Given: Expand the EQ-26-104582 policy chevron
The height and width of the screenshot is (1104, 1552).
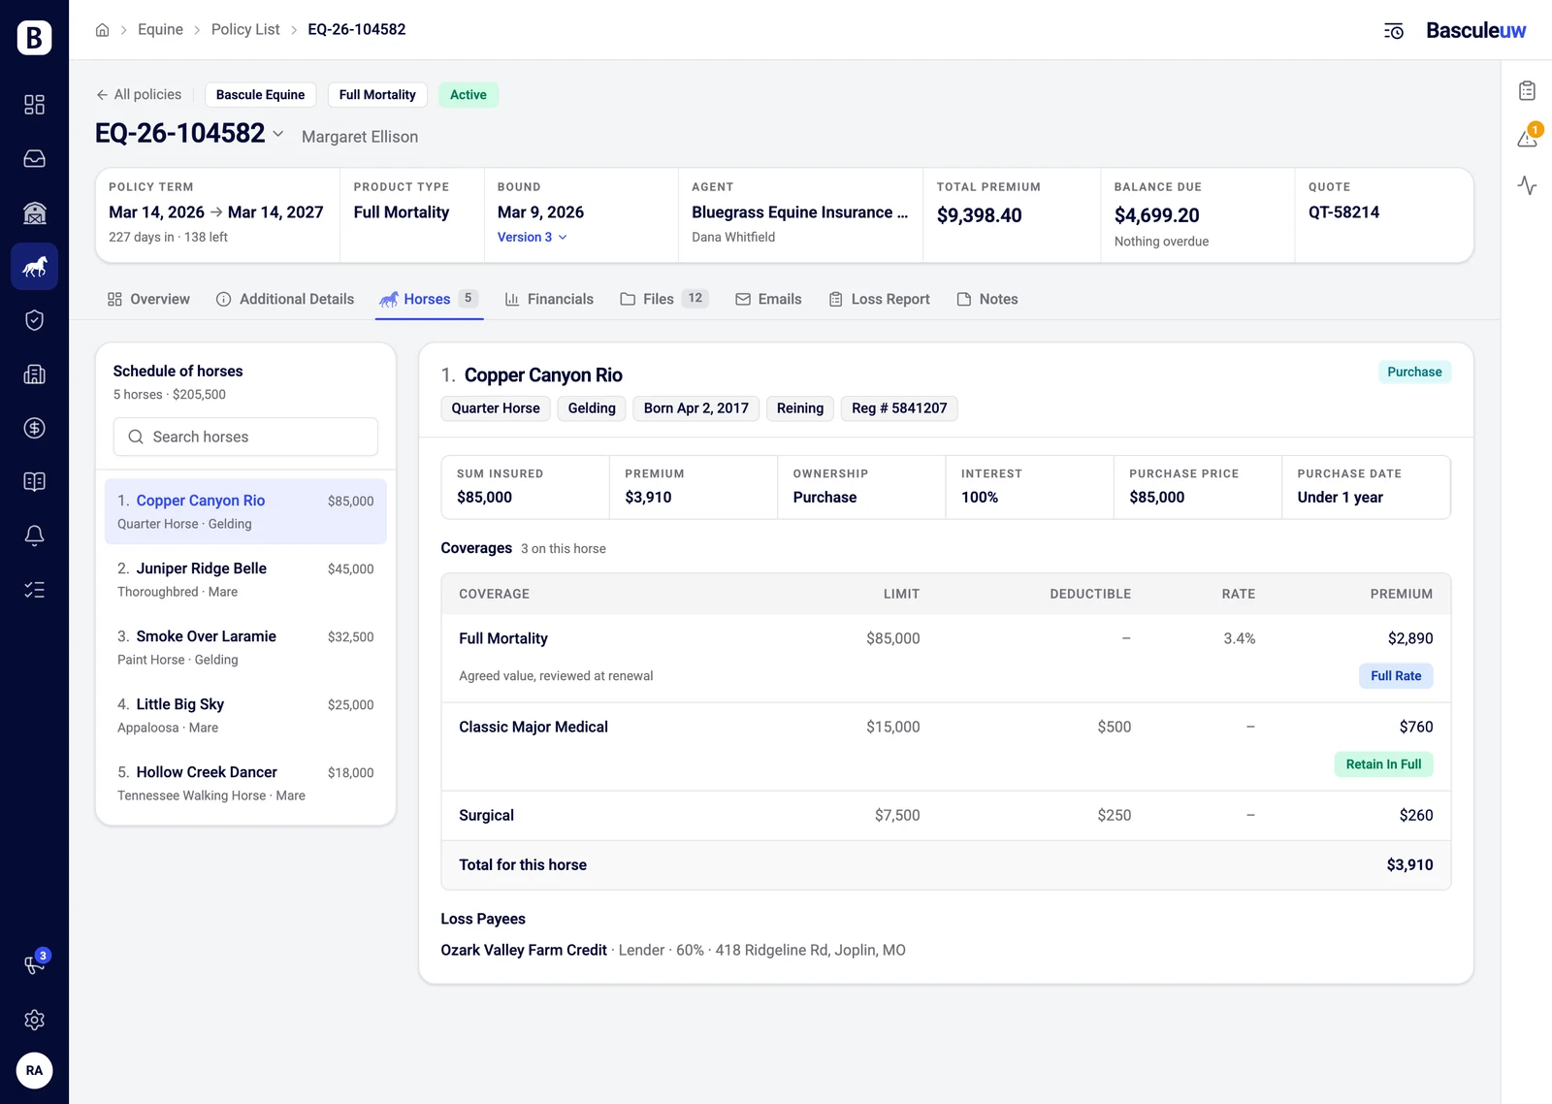Looking at the screenshot, I should 277,134.
